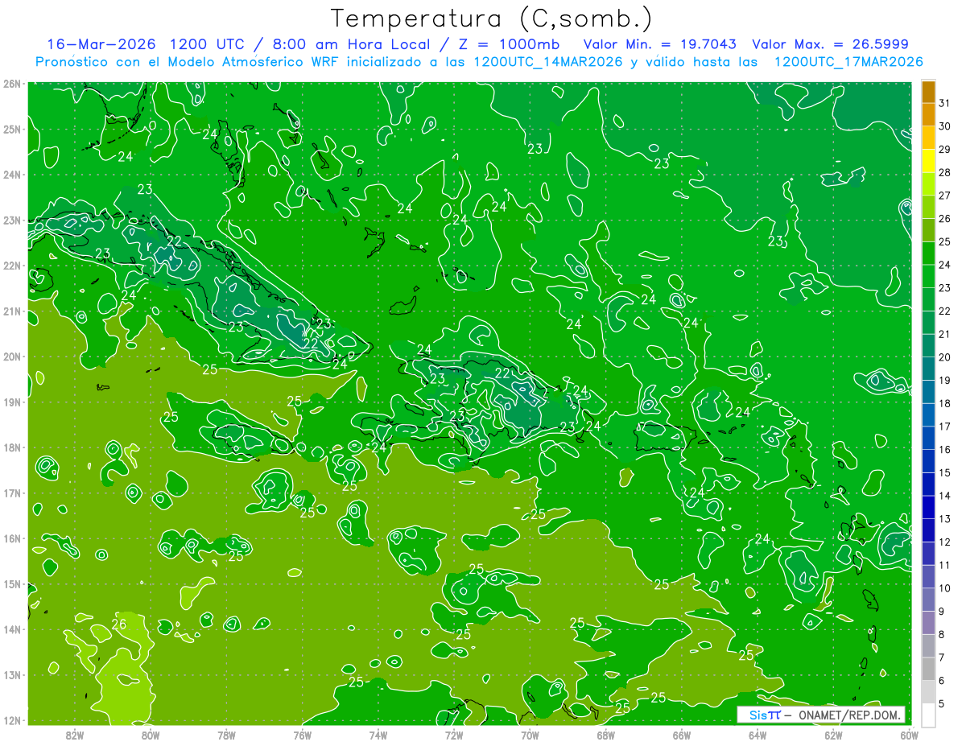Viewport: 966px width, 746px height.
Task: Click legend swatch between 9 and 10
Action: click(x=929, y=600)
